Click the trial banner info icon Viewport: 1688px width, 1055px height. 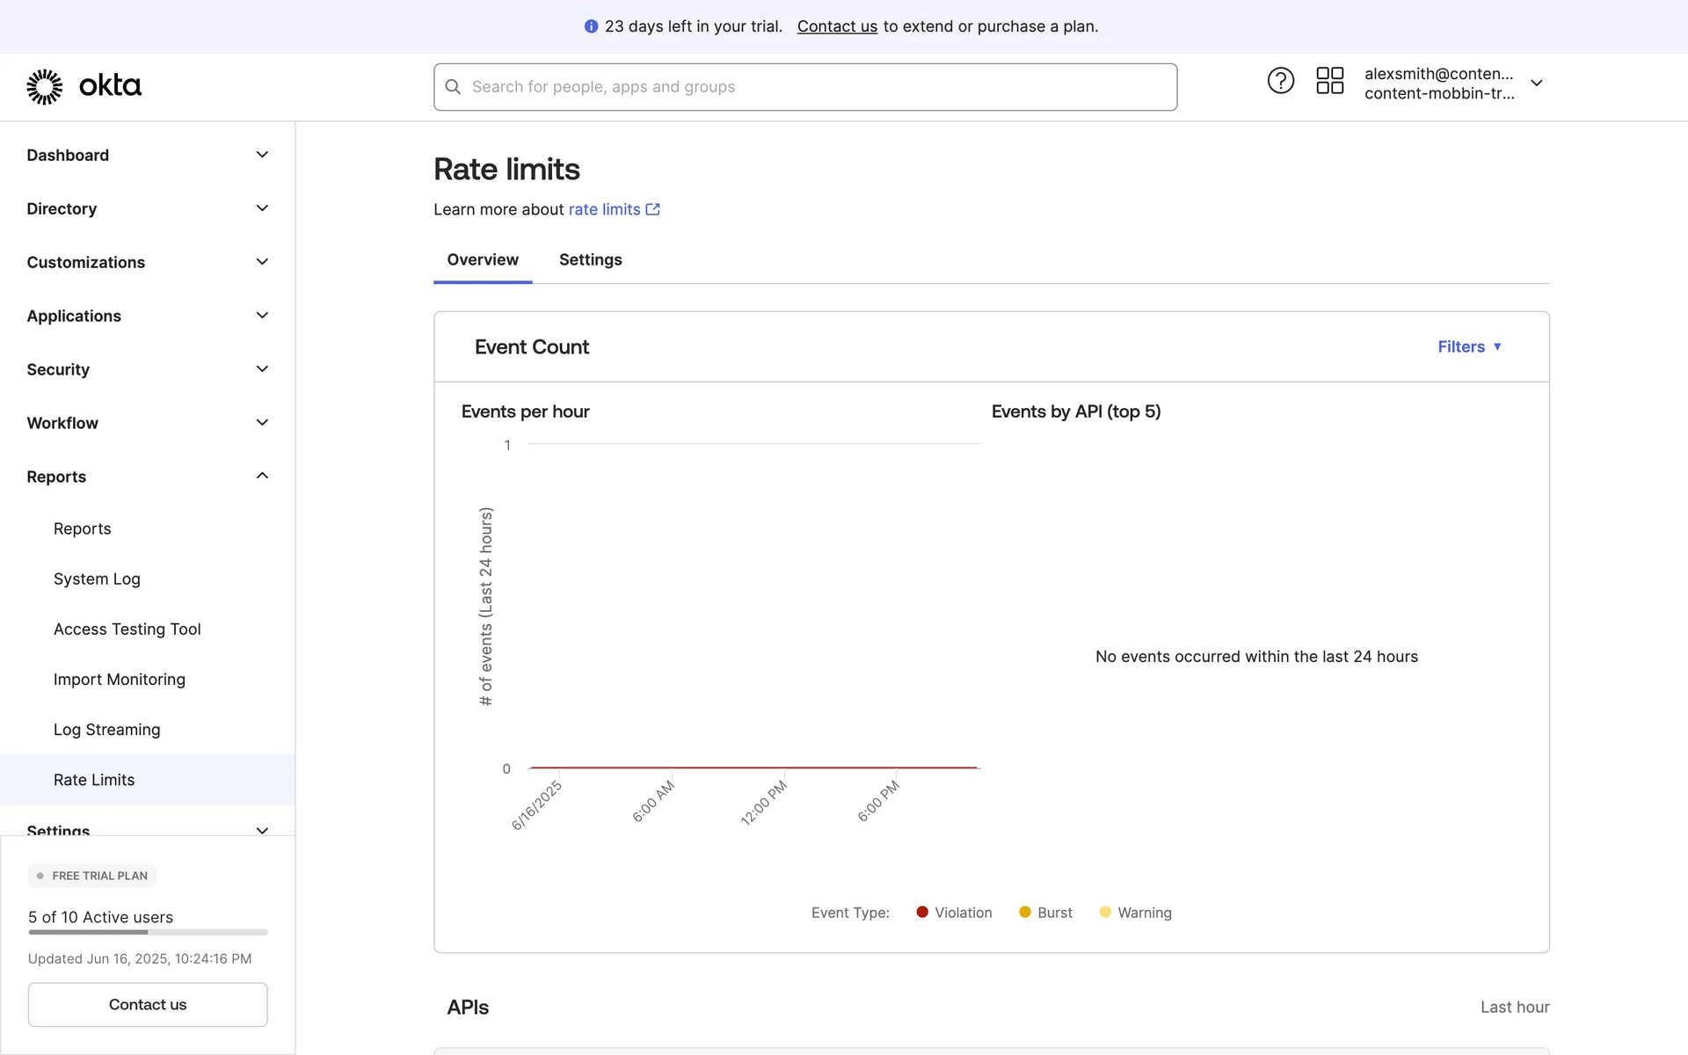(591, 26)
